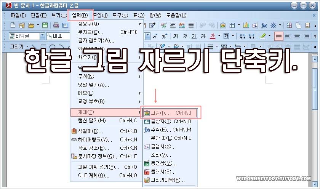Select center paragraph alignment
Image resolution: width=320 pixels, height=189 pixels.
[x=297, y=36]
